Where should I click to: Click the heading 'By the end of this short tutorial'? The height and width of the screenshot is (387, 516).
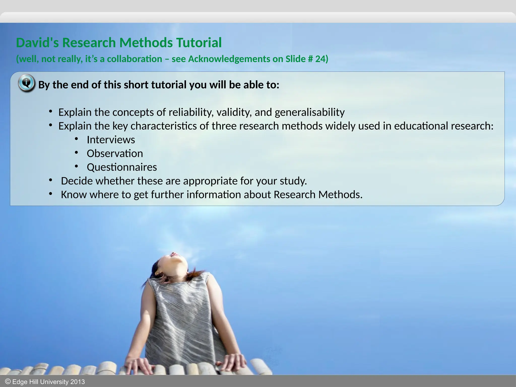[159, 85]
